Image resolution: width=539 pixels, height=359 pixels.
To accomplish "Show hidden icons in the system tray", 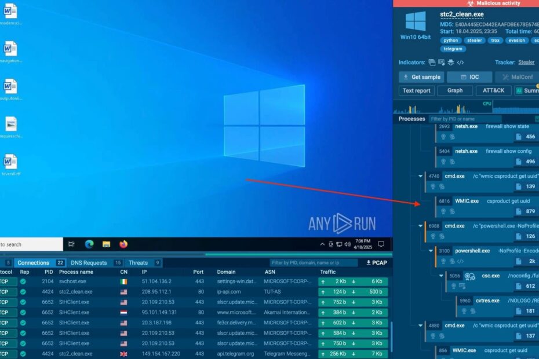I will point(322,244).
